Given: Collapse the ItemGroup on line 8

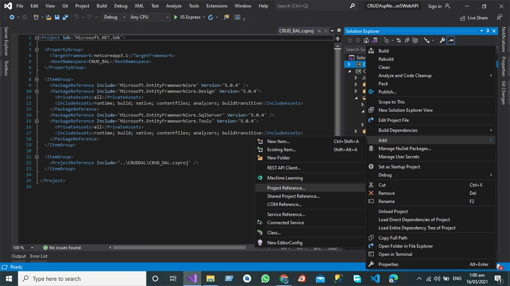Looking at the screenshot, I should pyautogui.click(x=37, y=79).
